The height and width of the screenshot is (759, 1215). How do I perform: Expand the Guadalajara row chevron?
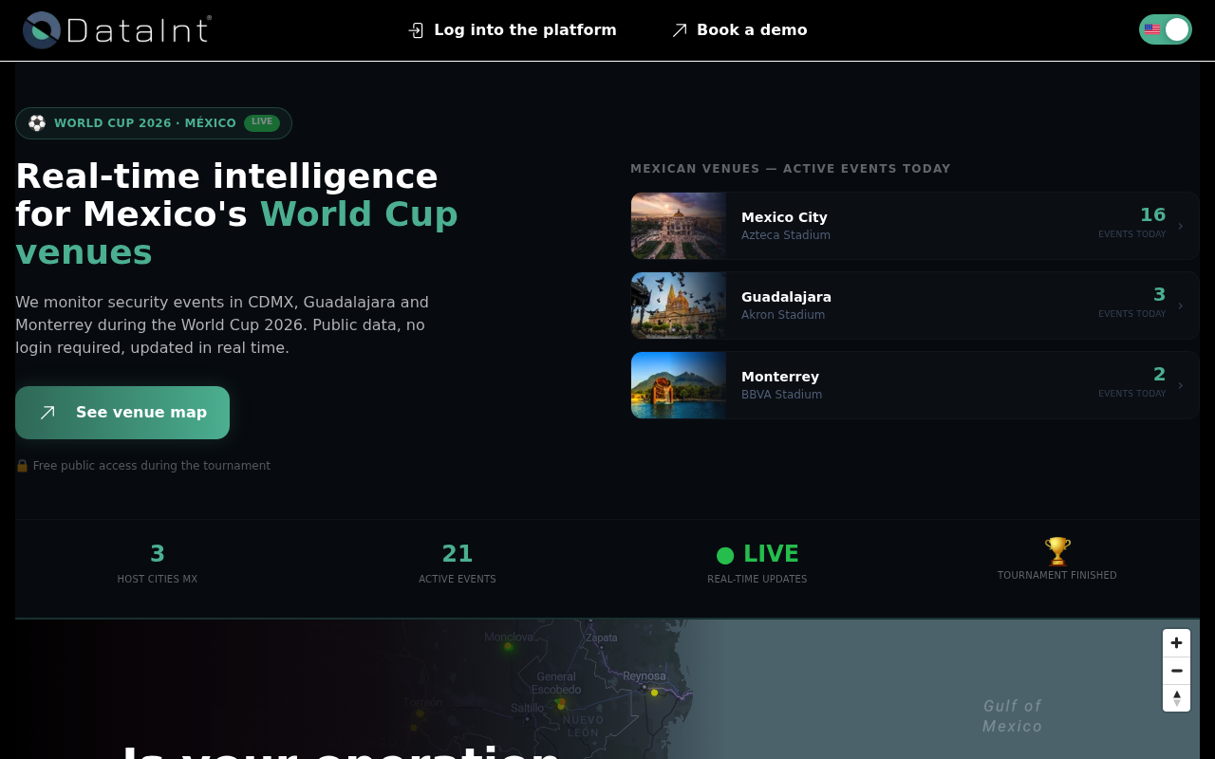click(1180, 305)
